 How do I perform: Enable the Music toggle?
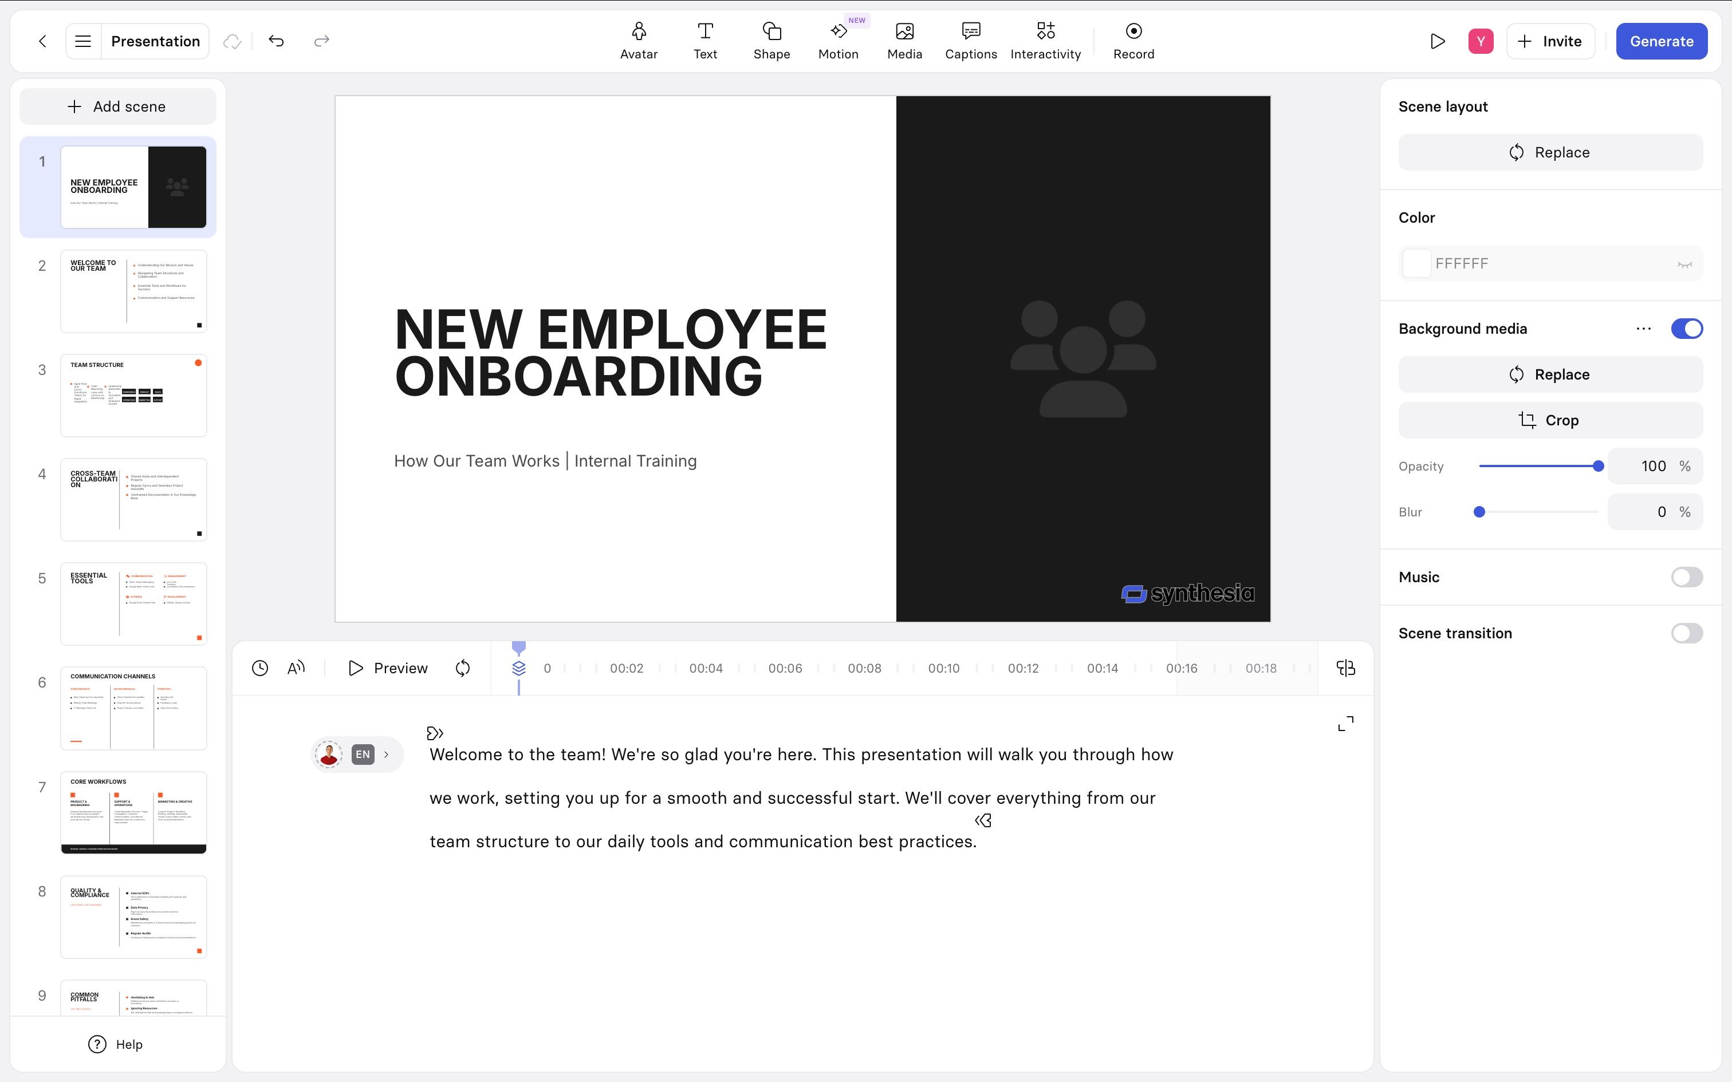(1686, 577)
